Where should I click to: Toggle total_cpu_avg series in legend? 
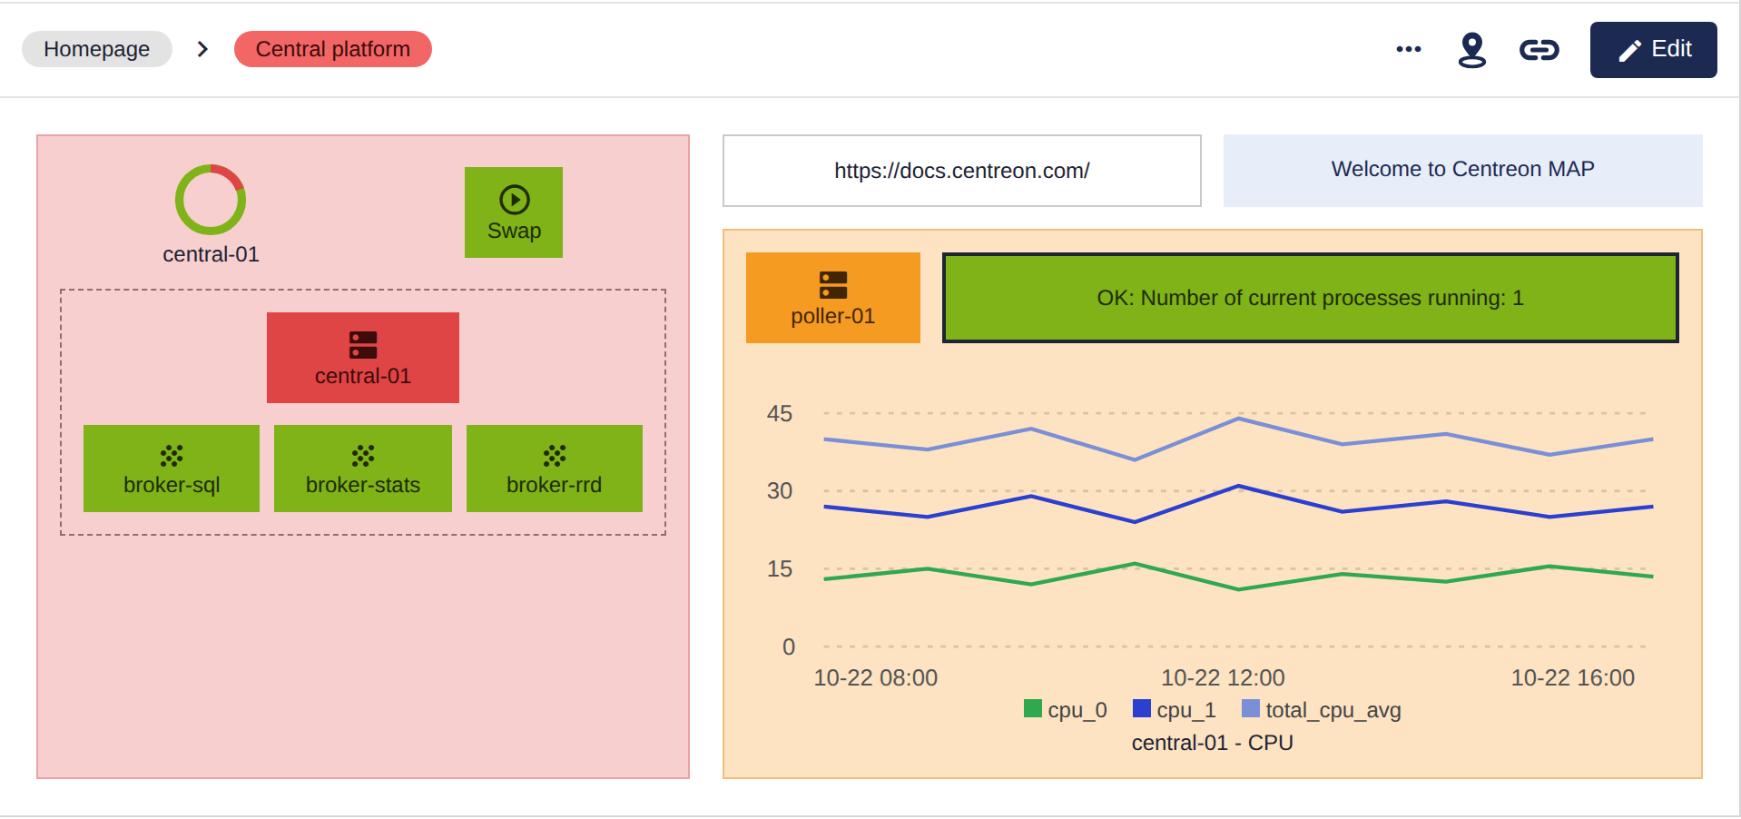point(1322,710)
